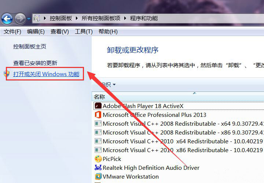Viewport: 264px width, 183px height.
Task: Expand the arrow before 控制面板 in breadcrumb
Action: tap(45, 18)
